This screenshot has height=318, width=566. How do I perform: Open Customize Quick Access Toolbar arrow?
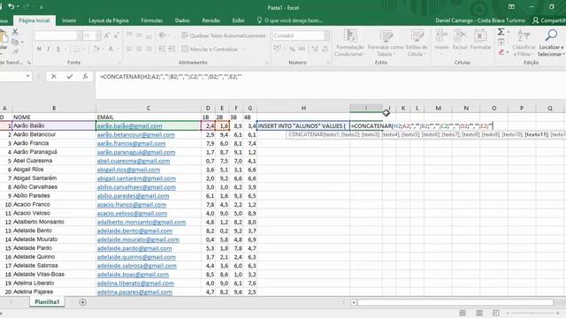coord(42,7)
